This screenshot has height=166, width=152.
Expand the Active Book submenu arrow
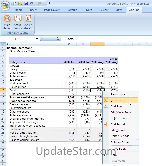point(136,149)
